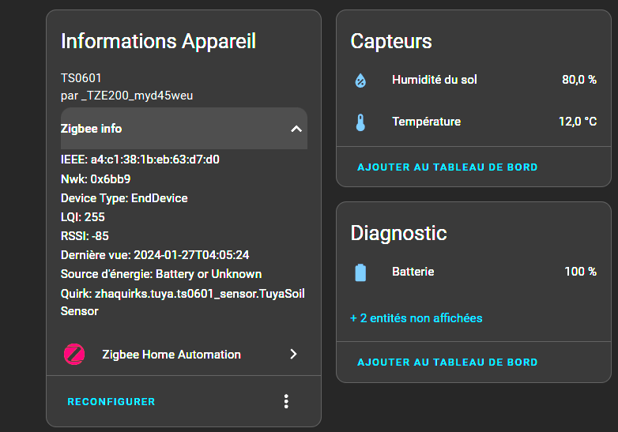Click the 100 % battery value
The image size is (618, 432).
coord(580,272)
